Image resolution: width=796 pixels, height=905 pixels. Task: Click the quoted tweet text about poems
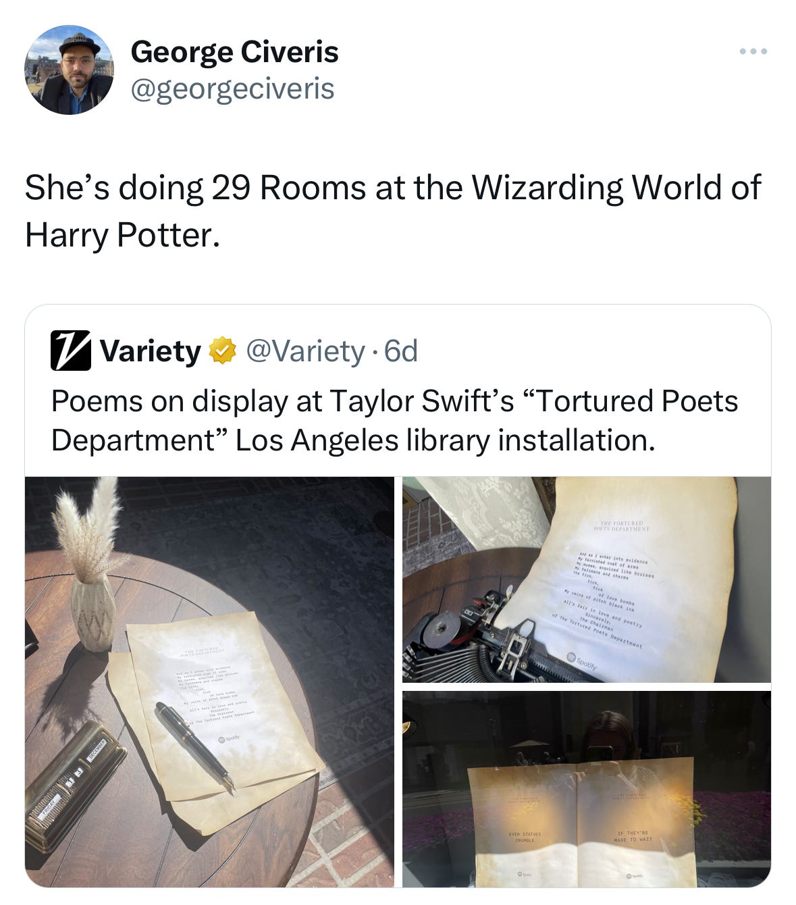[x=394, y=420]
